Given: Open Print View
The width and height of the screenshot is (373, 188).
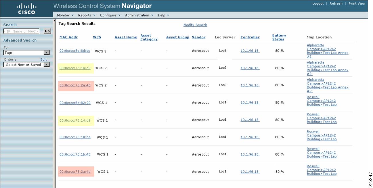Looking at the screenshot, I should click(357, 4).
